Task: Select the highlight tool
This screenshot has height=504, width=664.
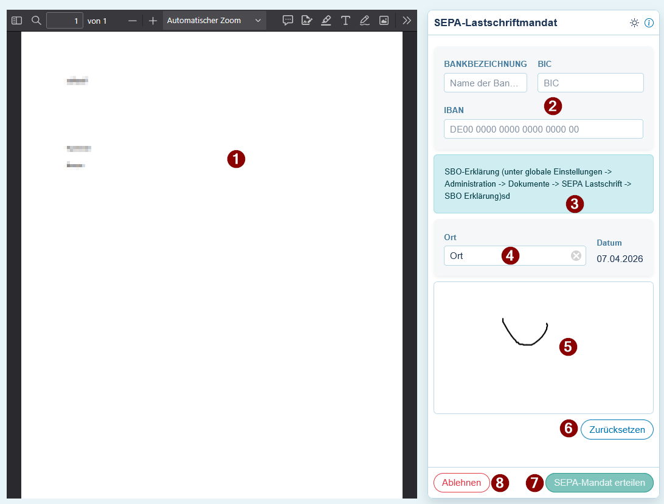Action: (326, 20)
